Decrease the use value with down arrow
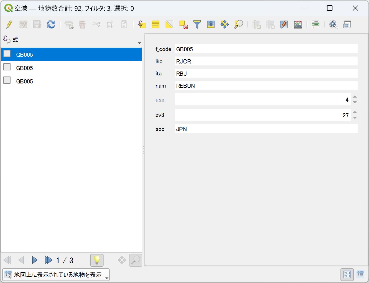 coord(355,102)
